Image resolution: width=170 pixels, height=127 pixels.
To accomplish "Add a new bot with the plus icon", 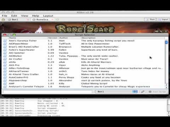I will click(x=57, y=19).
